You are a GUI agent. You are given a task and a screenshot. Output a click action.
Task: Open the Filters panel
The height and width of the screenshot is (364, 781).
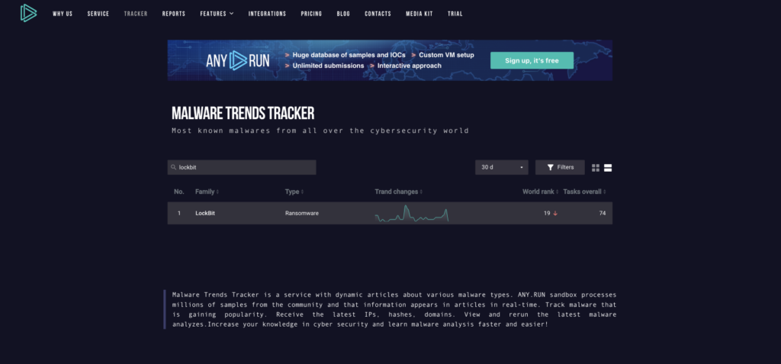(x=560, y=167)
